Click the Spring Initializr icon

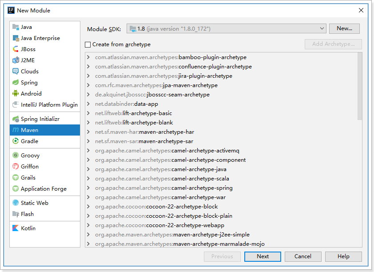16,119
